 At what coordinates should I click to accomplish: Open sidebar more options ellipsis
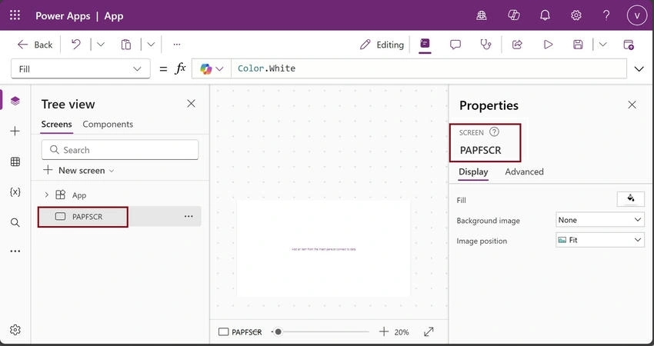coord(15,251)
